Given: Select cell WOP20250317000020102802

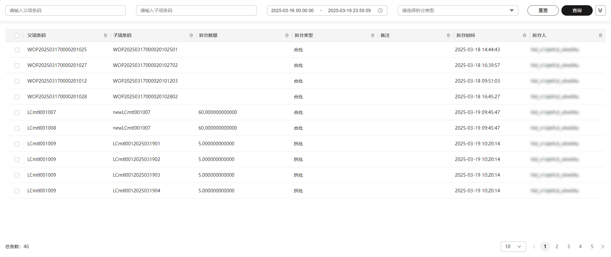Looking at the screenshot, I should [145, 97].
